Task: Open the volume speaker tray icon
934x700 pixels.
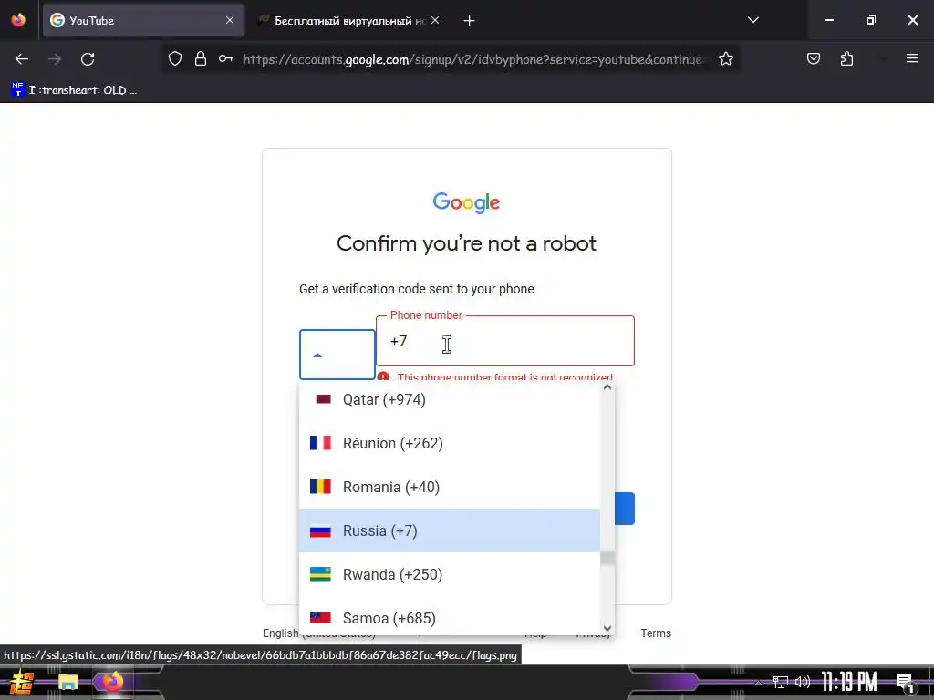Action: pos(803,682)
